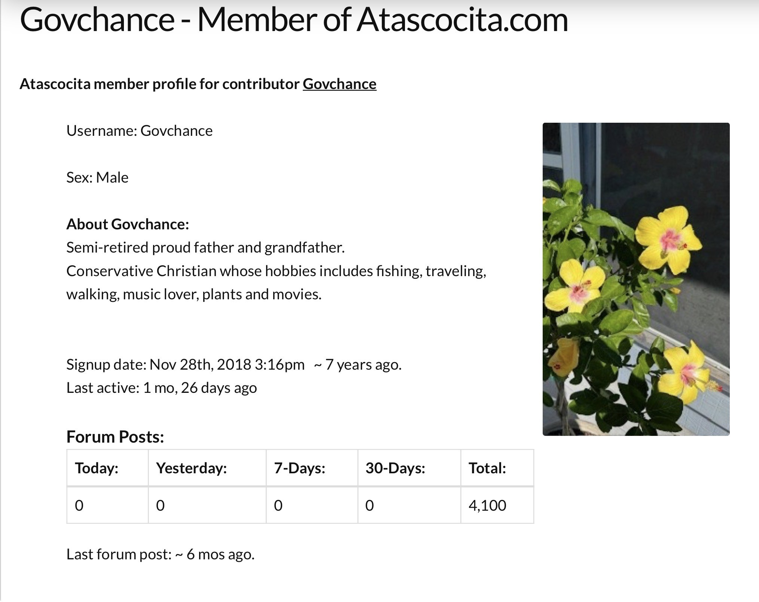The image size is (759, 602).
Task: Click the Today column header
Action: (107, 468)
